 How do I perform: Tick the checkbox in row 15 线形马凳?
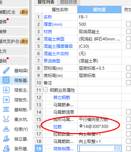tap(129, 119)
